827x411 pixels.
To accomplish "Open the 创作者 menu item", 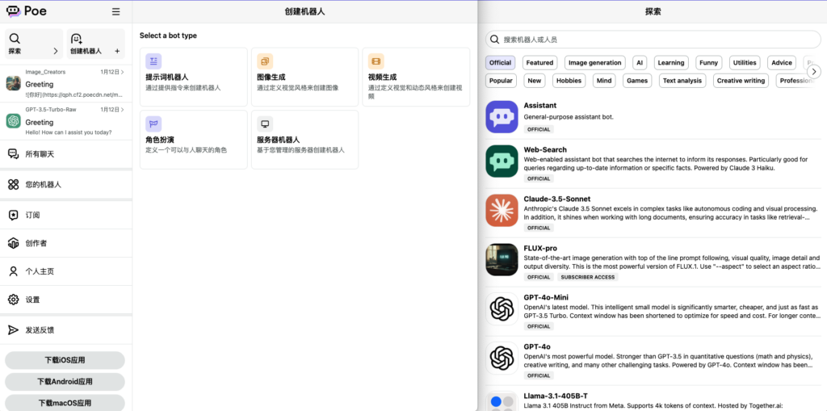I will pos(66,243).
